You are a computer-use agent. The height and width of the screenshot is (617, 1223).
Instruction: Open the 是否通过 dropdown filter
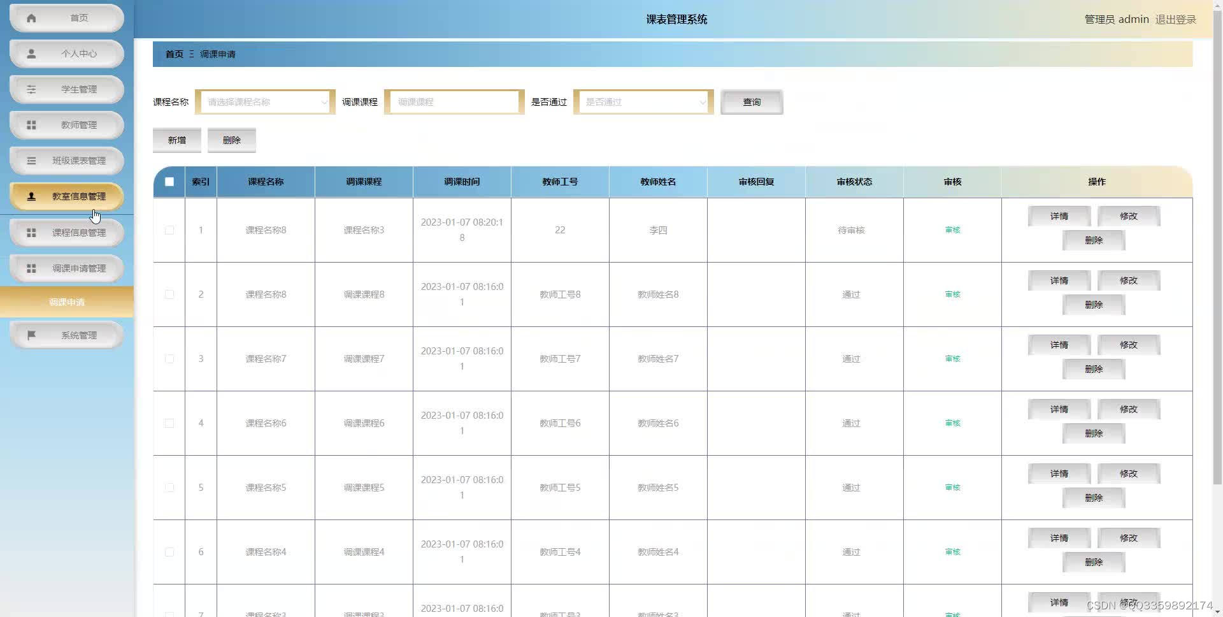643,102
